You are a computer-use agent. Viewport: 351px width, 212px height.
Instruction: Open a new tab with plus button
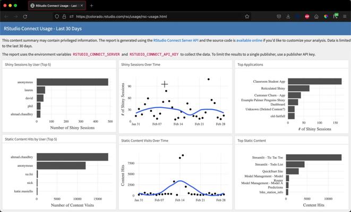[x=91, y=5]
